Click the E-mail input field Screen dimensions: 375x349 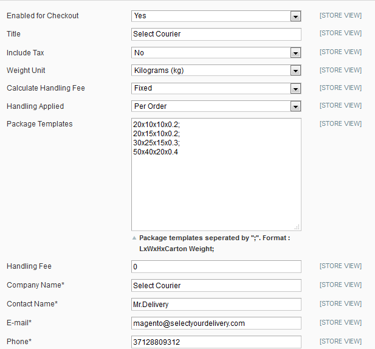coord(216,323)
